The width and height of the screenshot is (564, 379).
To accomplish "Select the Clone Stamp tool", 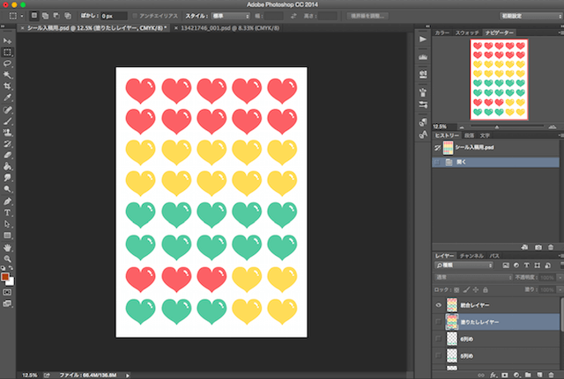I will point(7,133).
